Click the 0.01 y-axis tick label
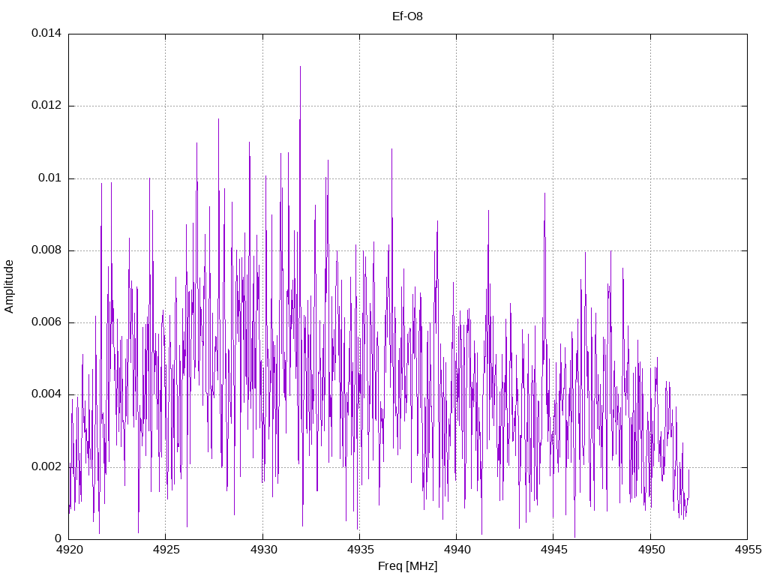The image size is (768, 576). pyautogui.click(x=50, y=178)
